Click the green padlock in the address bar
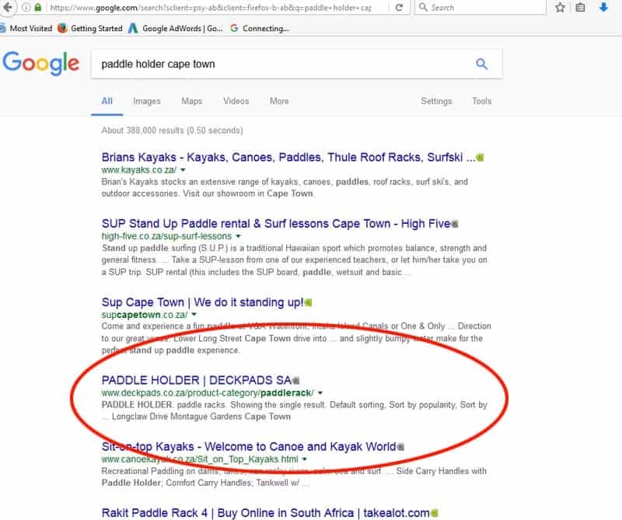Viewport: 622px width, 520px height. pyautogui.click(x=37, y=7)
